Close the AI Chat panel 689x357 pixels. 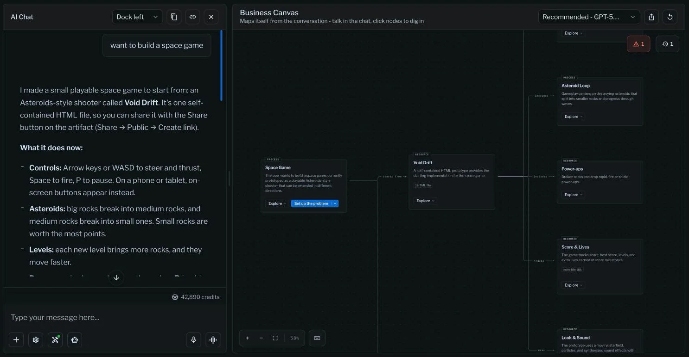(x=211, y=17)
